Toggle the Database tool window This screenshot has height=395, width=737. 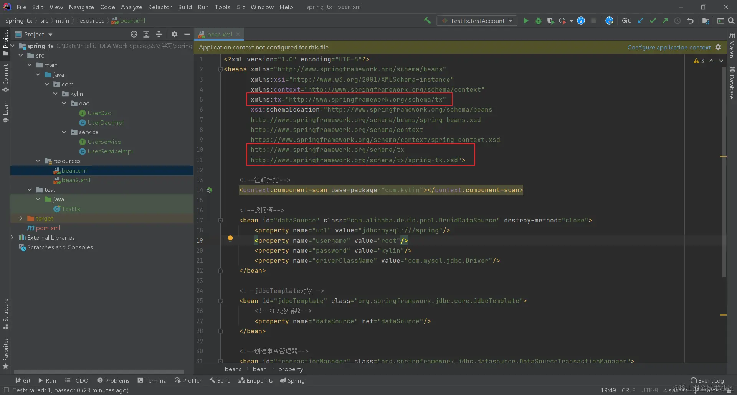pyautogui.click(x=732, y=83)
